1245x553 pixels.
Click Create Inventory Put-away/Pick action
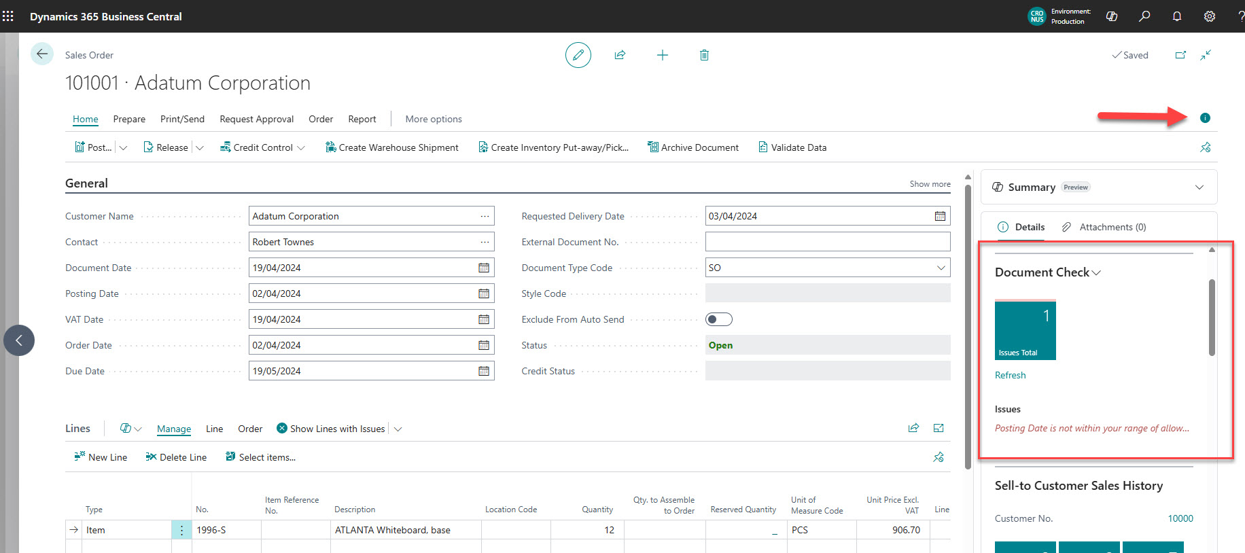(553, 147)
